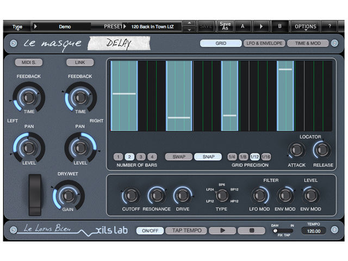Click the third mask block in the grid
This screenshot has height=261, width=348.
pyautogui.click(x=229, y=96)
